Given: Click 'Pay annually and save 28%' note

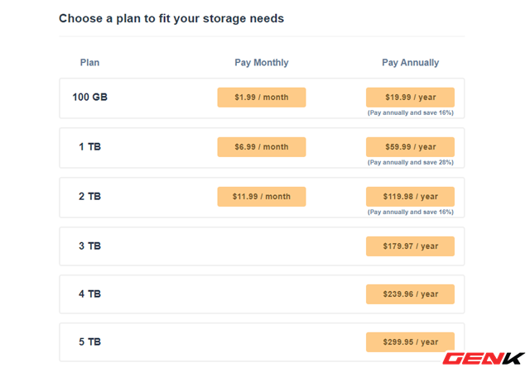Looking at the screenshot, I should (410, 162).
